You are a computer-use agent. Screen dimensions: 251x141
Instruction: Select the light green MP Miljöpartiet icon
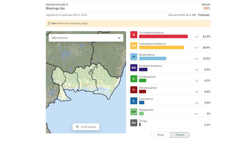(x=134, y=112)
